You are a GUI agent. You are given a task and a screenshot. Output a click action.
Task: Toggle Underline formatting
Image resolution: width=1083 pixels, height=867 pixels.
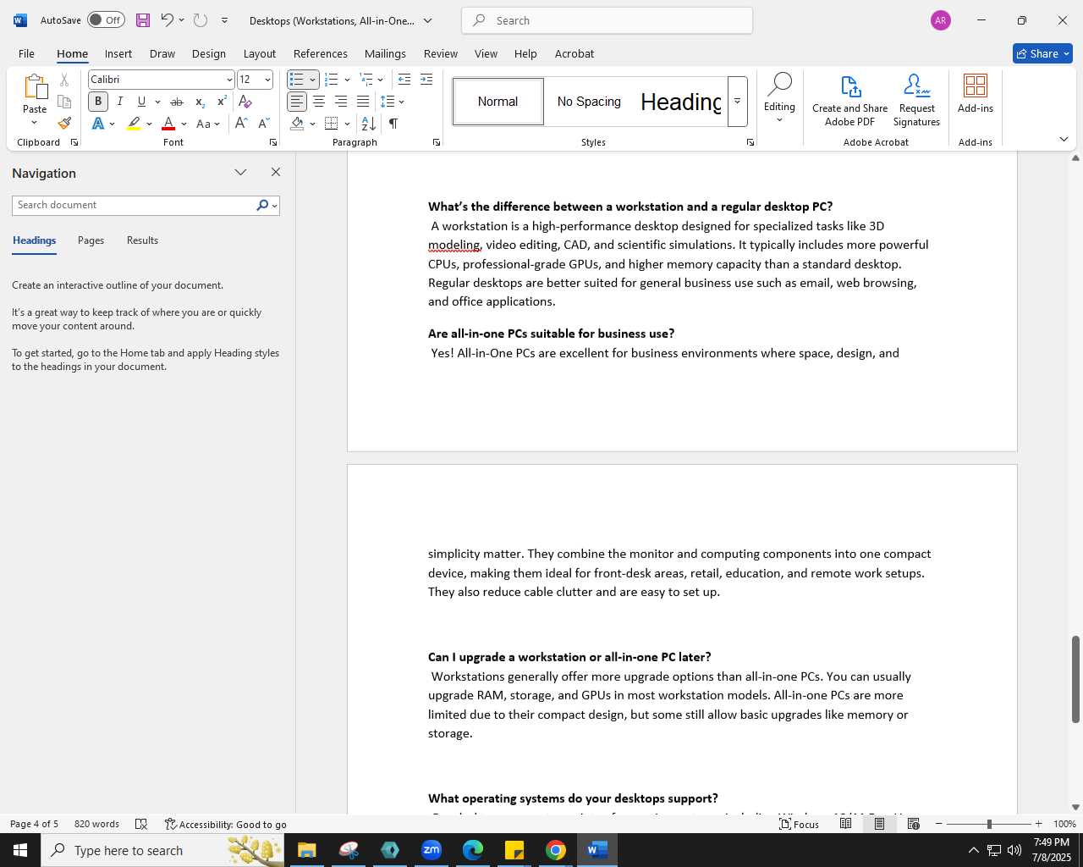(x=141, y=102)
